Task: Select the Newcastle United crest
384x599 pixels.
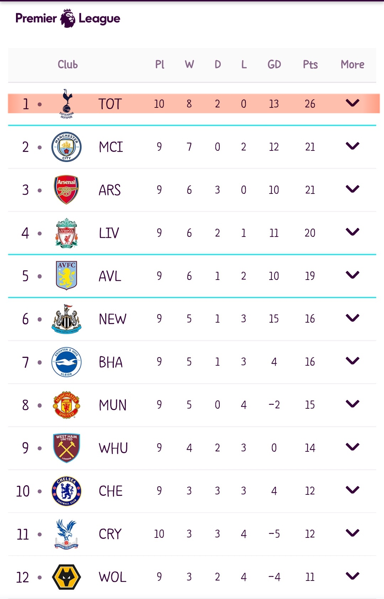Action: 66,319
